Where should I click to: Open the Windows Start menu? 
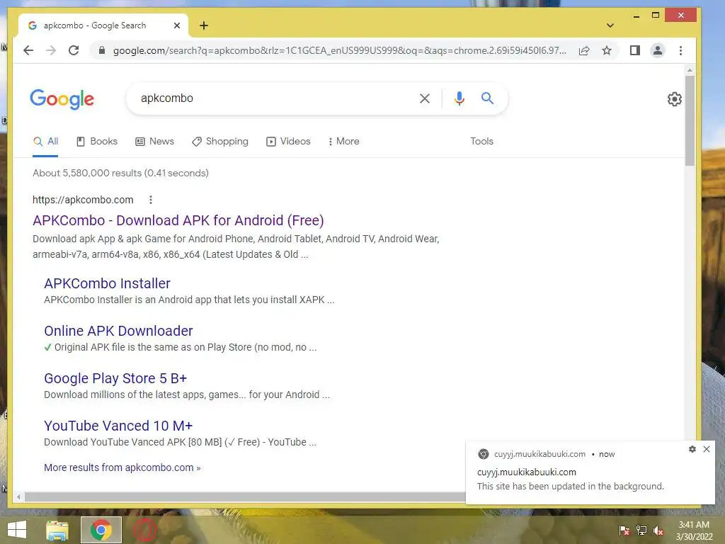pyautogui.click(x=17, y=530)
